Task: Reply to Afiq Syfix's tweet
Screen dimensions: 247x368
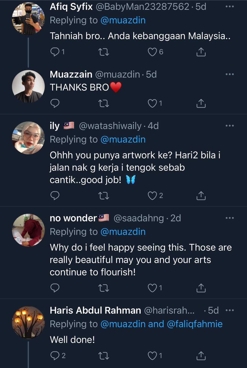Action: point(55,52)
